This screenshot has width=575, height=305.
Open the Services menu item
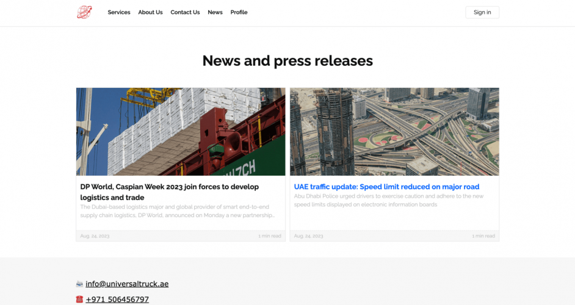tap(119, 12)
